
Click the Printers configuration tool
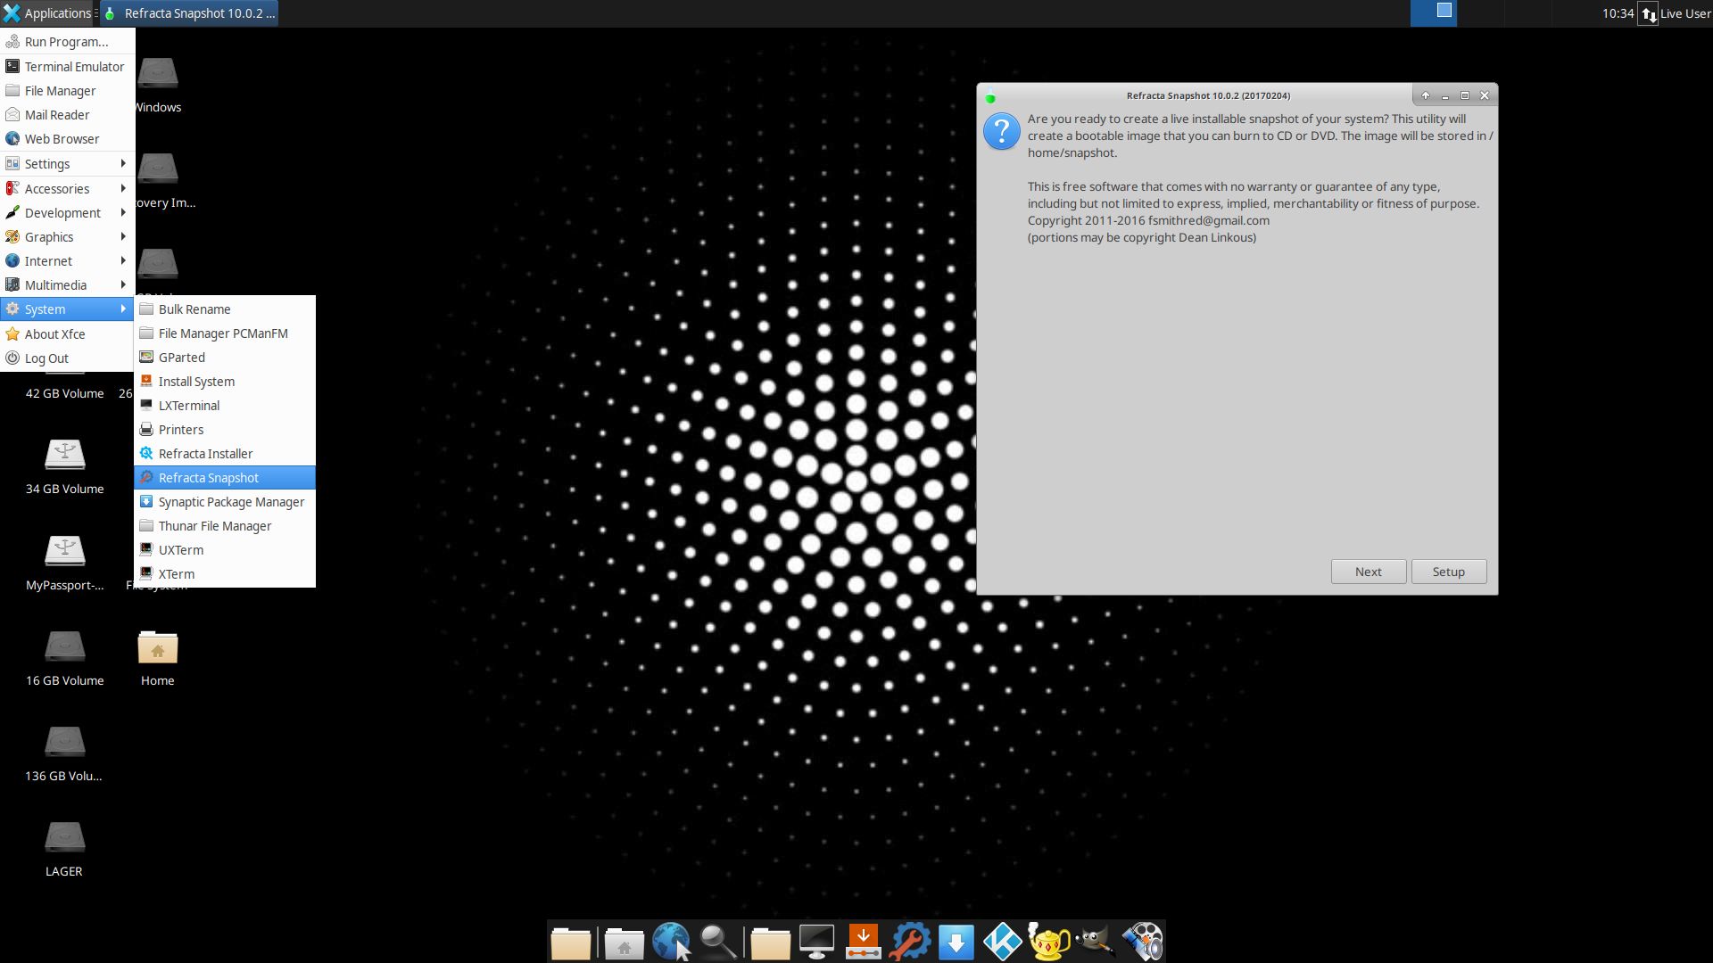click(x=181, y=429)
